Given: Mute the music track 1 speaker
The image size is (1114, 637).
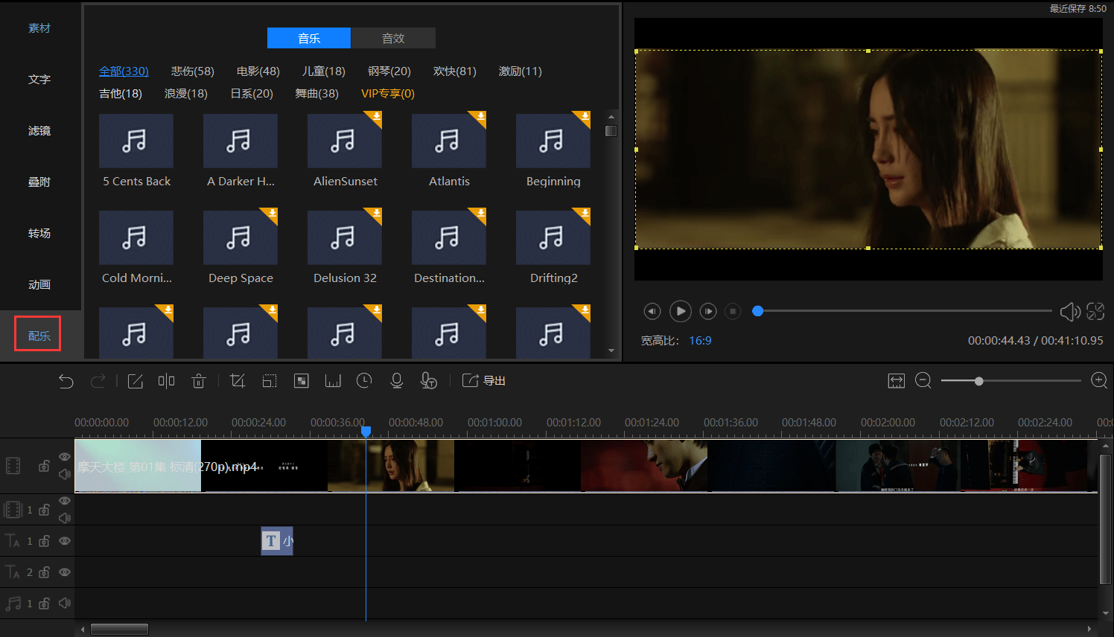Looking at the screenshot, I should tap(65, 604).
